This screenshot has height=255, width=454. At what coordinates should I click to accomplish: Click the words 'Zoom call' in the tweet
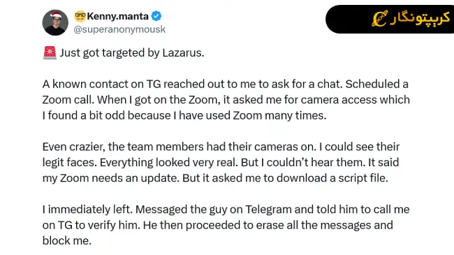(x=67, y=100)
